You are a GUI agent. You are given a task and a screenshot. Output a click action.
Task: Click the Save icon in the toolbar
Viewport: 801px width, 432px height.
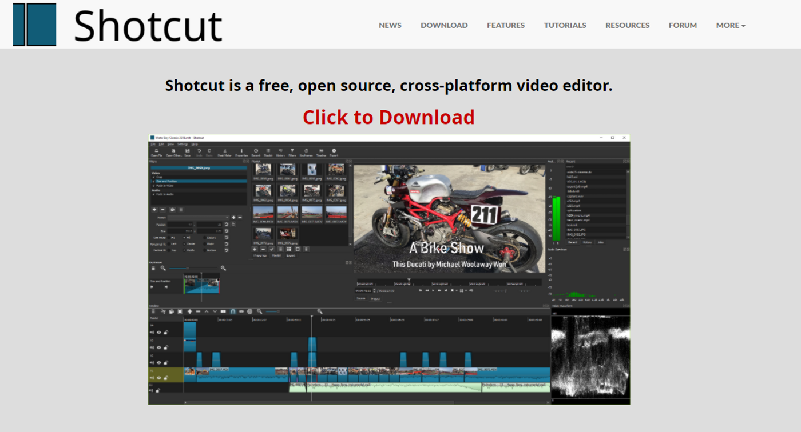pyautogui.click(x=188, y=150)
